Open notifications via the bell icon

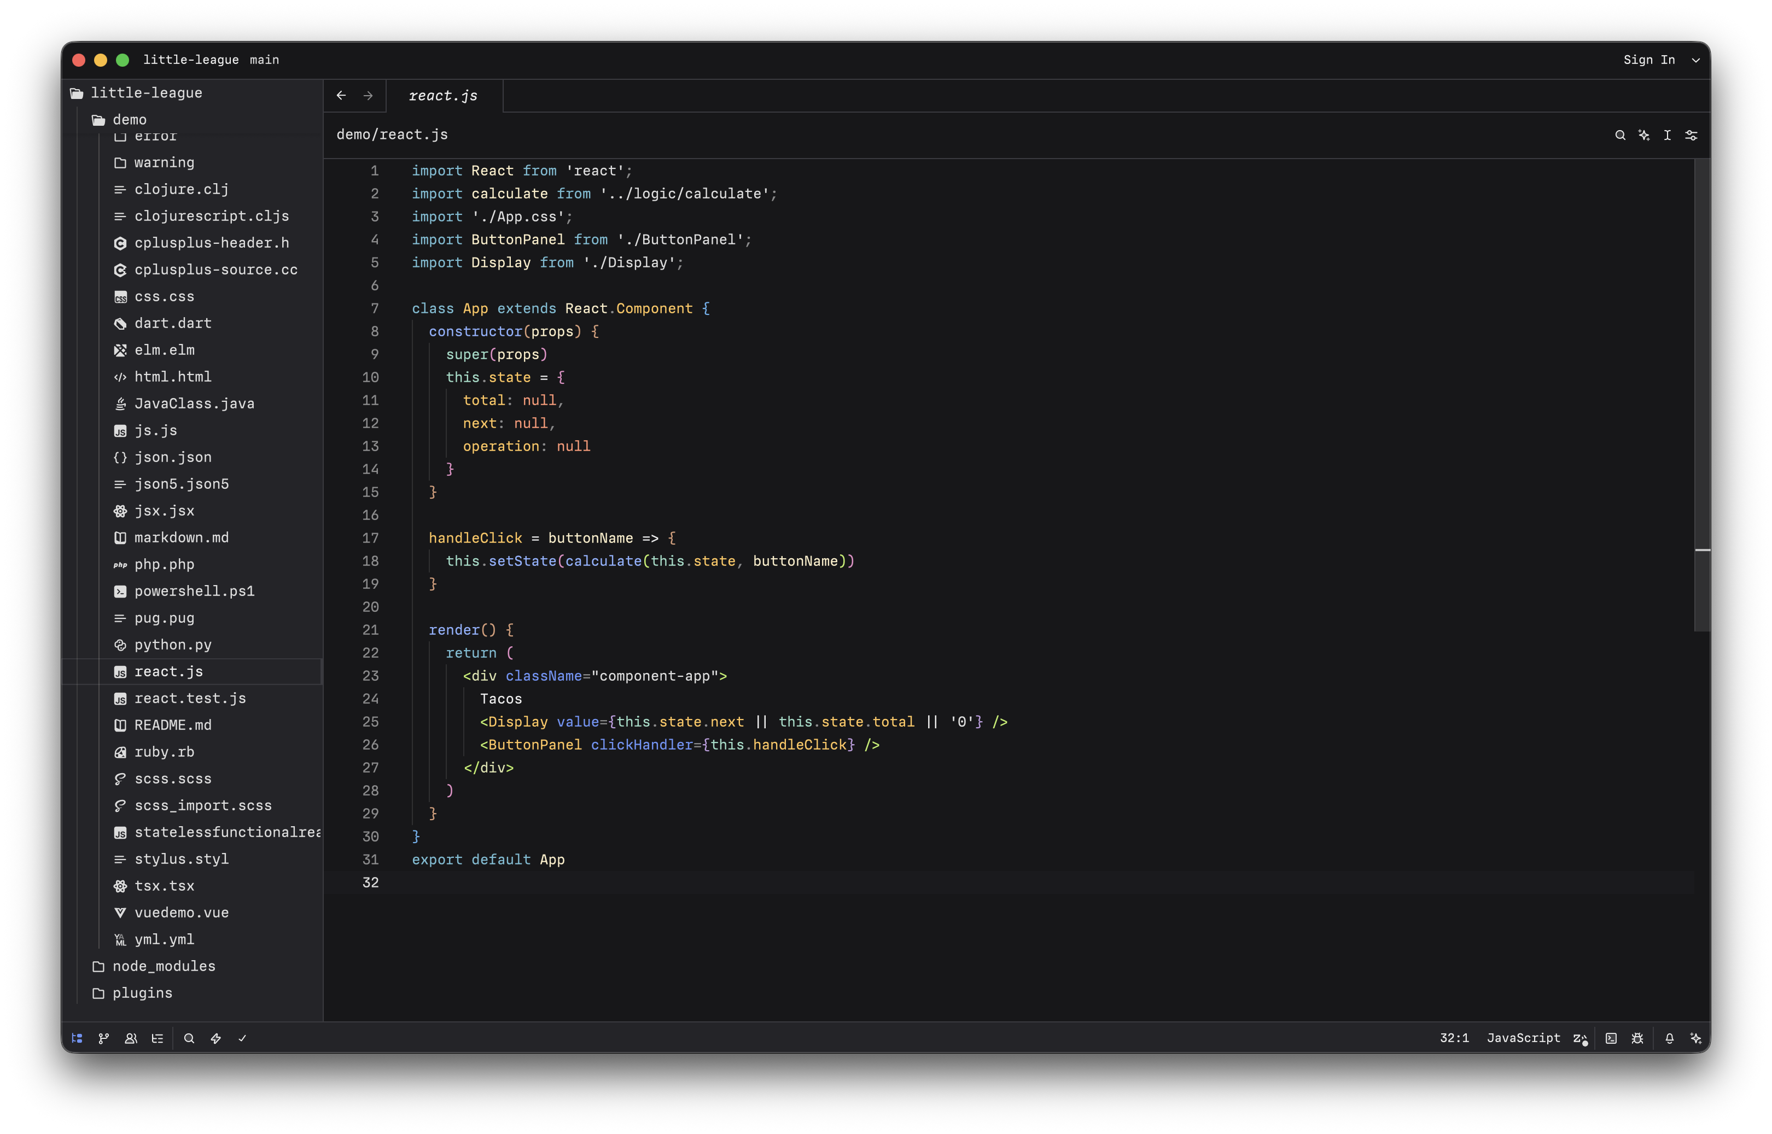pos(1670,1038)
